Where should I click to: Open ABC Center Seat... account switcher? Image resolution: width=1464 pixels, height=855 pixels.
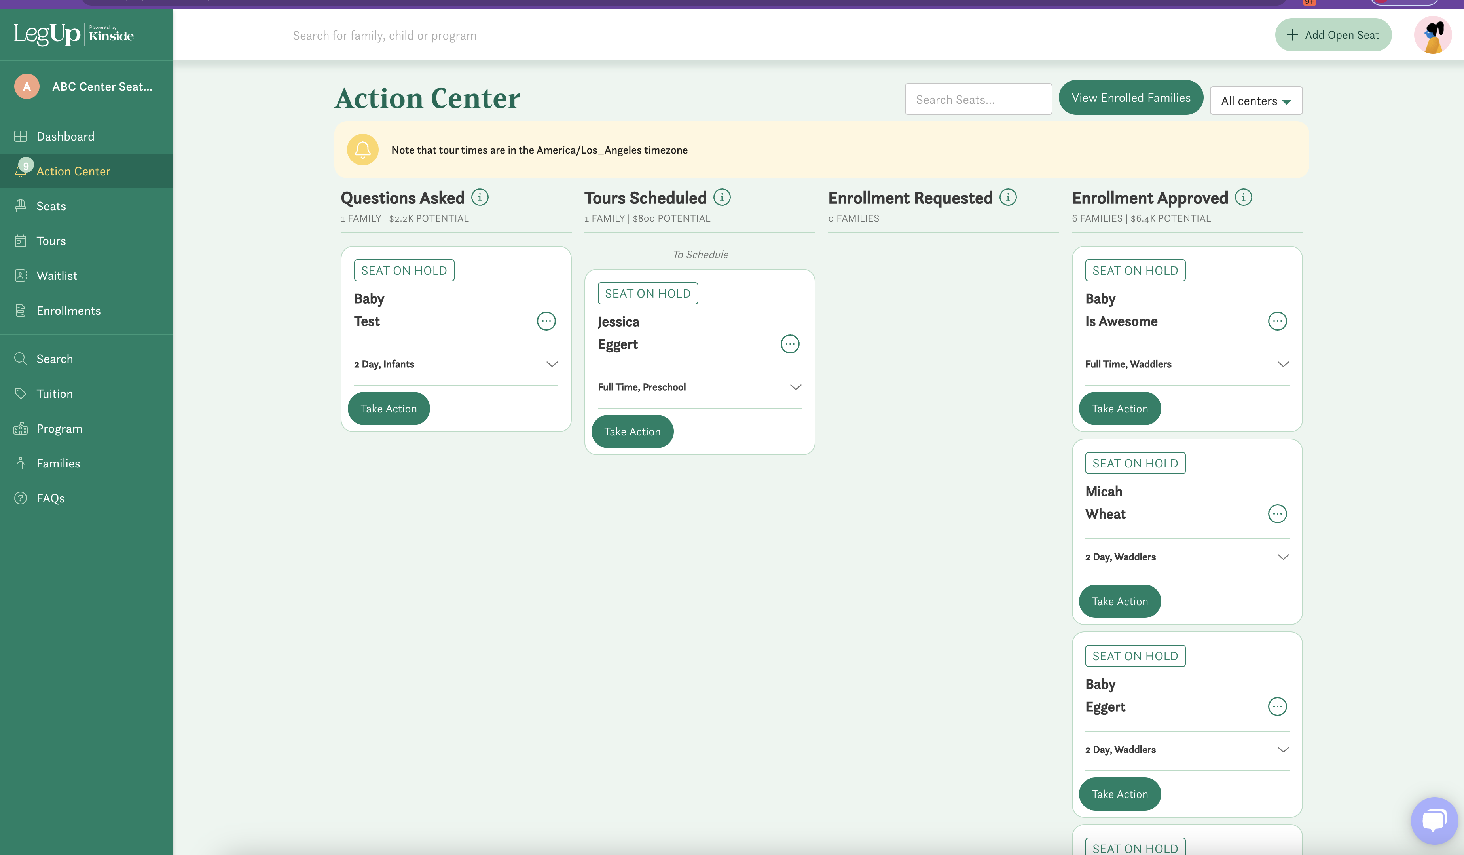click(x=86, y=86)
